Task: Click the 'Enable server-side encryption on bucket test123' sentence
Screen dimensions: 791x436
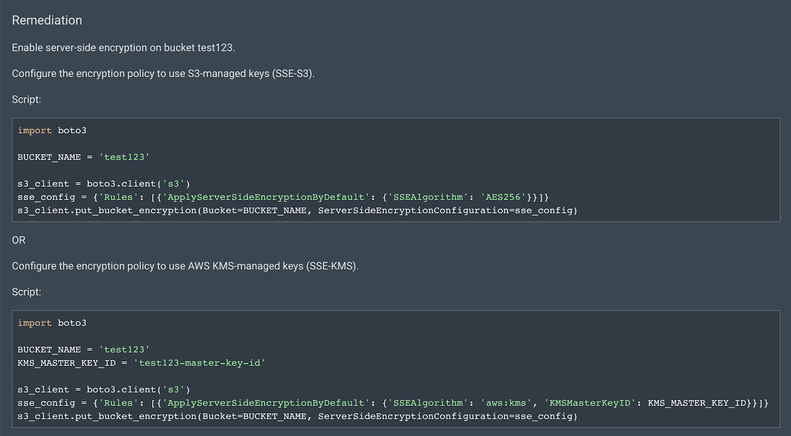Action: pyautogui.click(x=123, y=48)
